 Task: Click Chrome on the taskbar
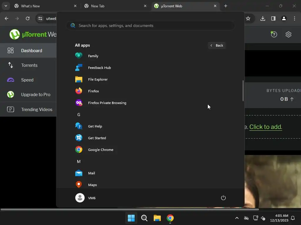coord(170,218)
